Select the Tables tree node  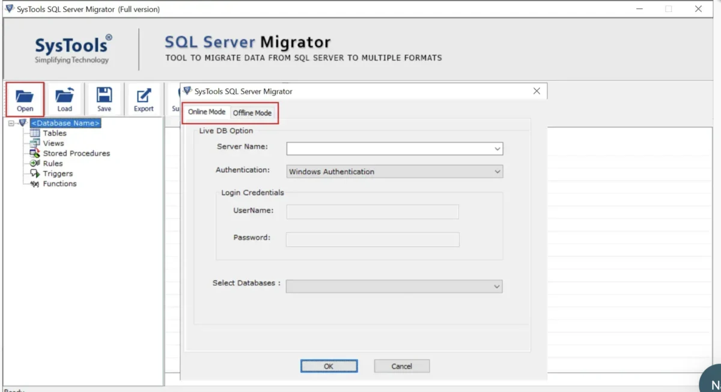pyautogui.click(x=55, y=133)
